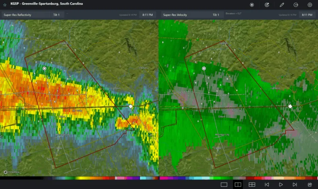Click Dillard label in velocity pane
Screen dimensions: 318x189
(221, 117)
